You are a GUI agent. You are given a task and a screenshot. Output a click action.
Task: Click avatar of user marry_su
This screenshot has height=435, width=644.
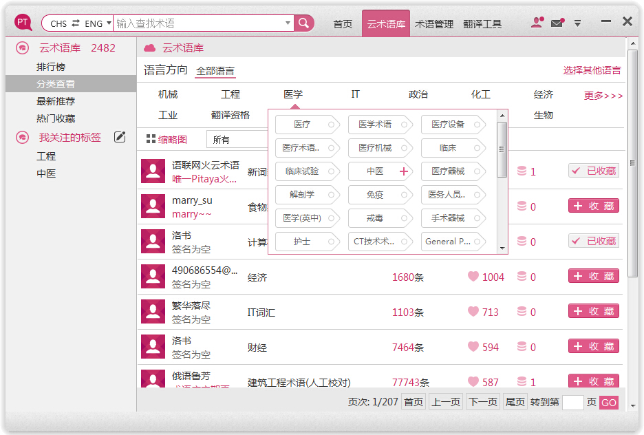tap(153, 206)
